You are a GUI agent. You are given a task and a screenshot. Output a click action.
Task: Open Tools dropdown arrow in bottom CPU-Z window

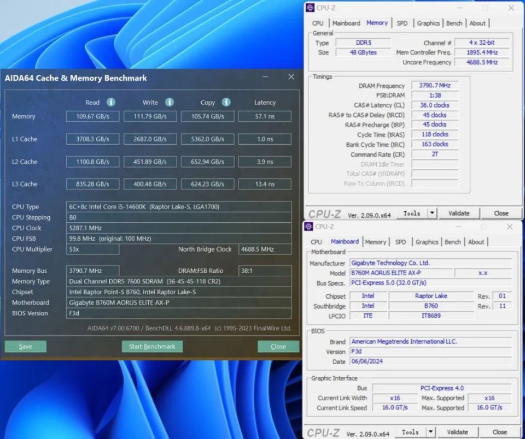(x=431, y=432)
